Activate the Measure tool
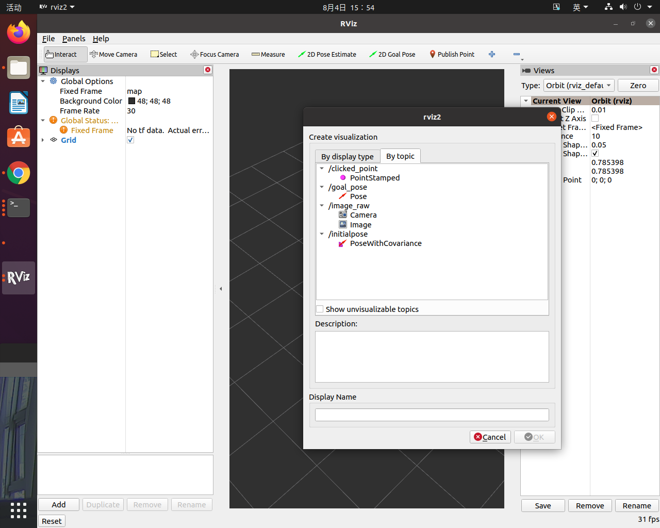660x528 pixels. (x=268, y=54)
